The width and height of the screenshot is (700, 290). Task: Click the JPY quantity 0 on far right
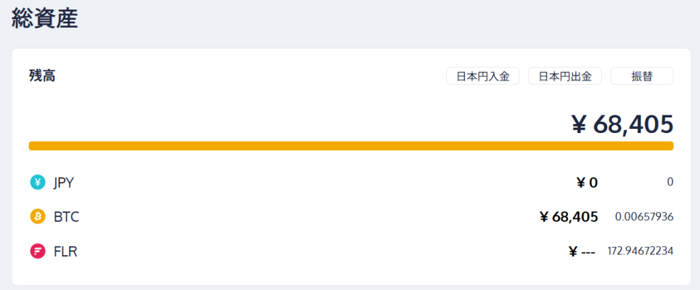pyautogui.click(x=670, y=182)
